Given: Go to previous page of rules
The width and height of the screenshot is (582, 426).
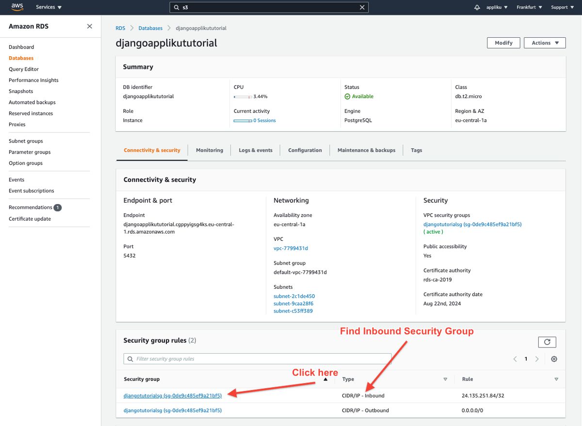Looking at the screenshot, I should point(515,359).
